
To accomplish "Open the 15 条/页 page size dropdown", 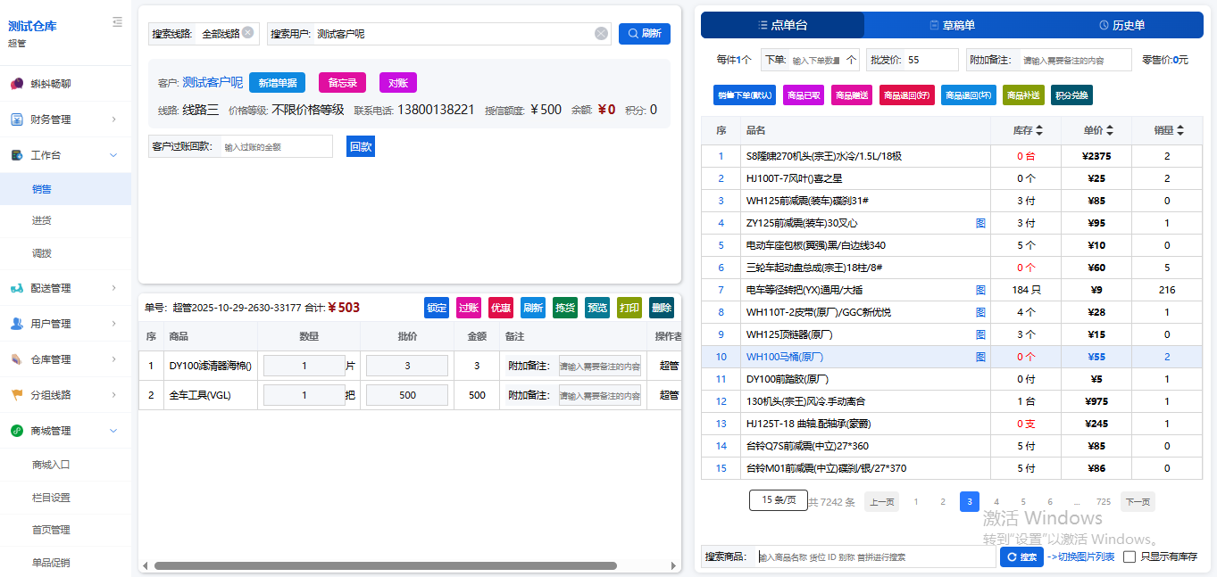I will pos(778,501).
